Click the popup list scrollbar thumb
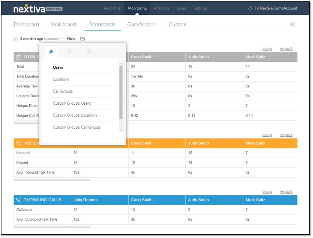The width and height of the screenshot is (313, 238). coord(121,92)
